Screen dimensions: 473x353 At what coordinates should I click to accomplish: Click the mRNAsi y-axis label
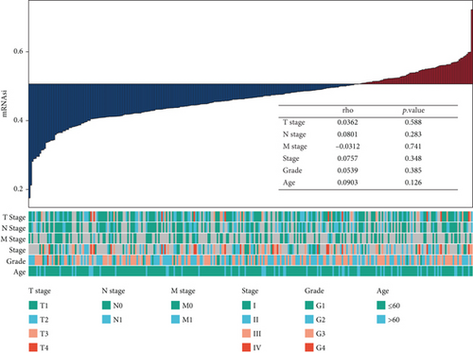pos(5,104)
